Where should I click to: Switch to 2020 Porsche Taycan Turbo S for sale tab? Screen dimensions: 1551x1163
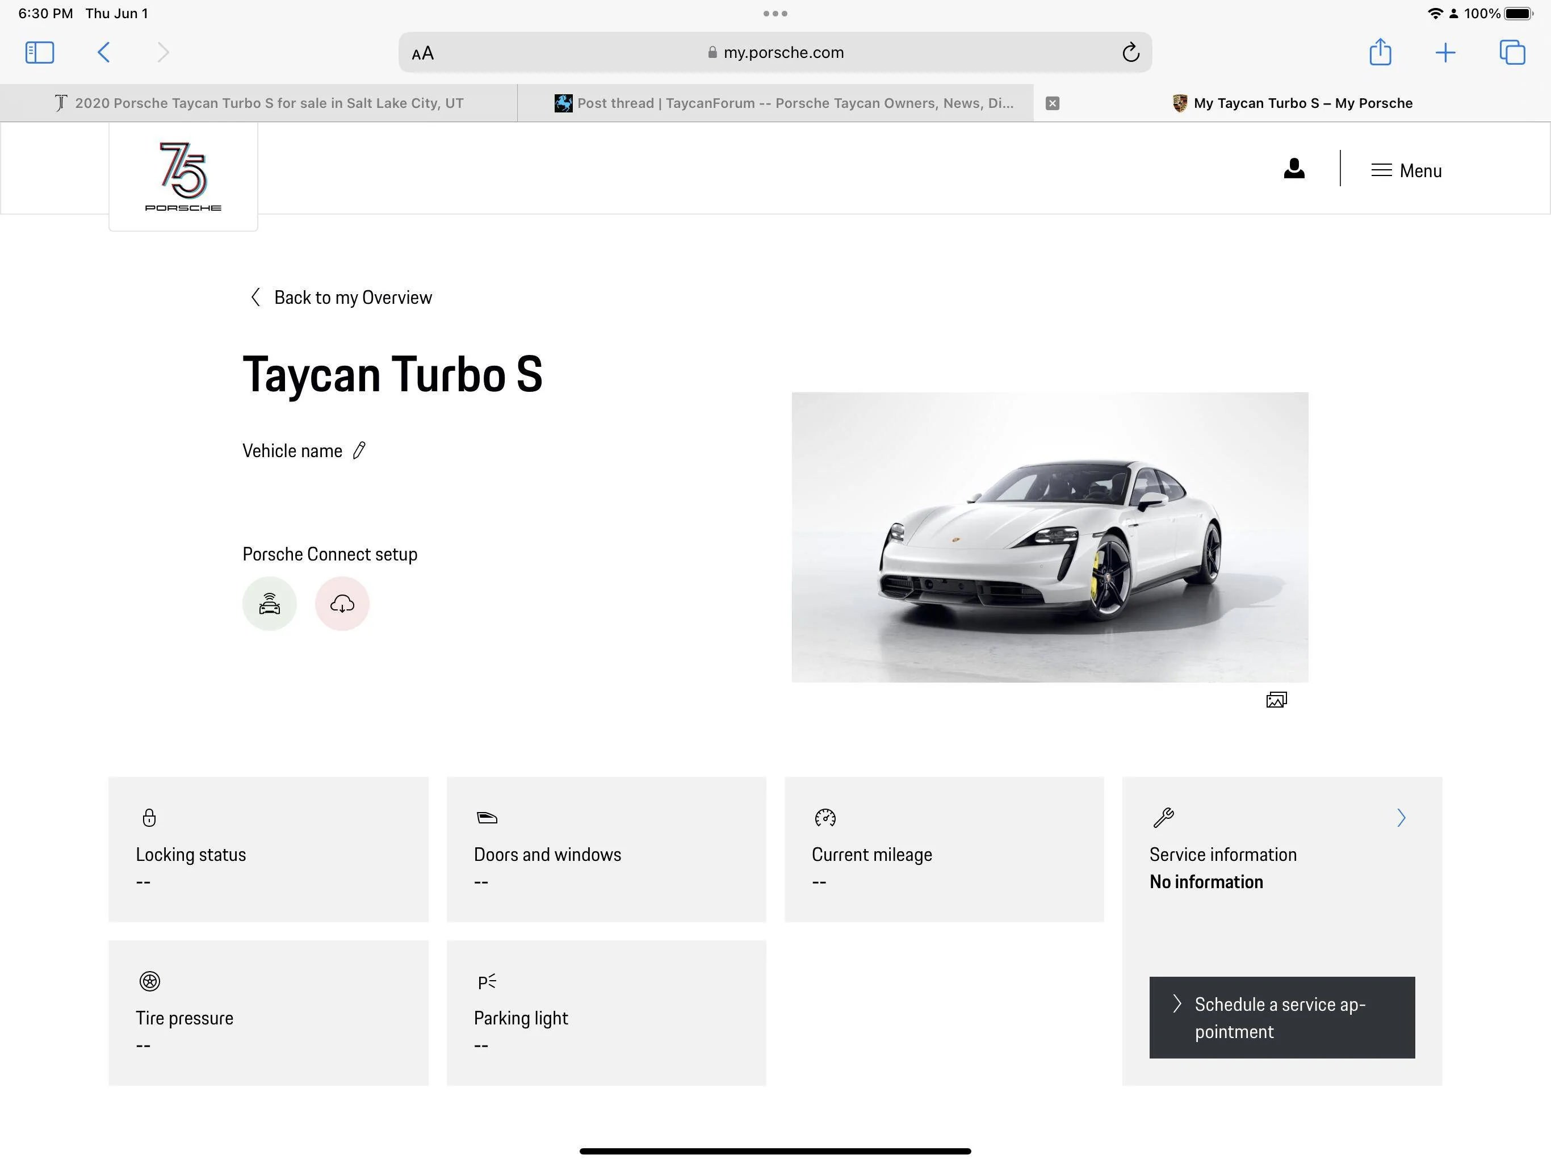259,103
